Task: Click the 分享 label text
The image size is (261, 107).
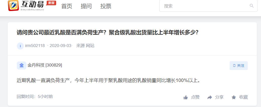Action: tap(219, 97)
